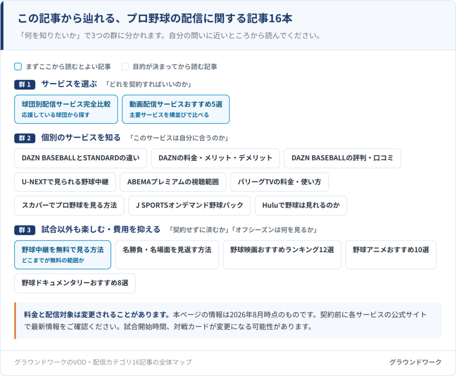Open DAZN BASEBALLの評判・口コミ article
Screen dimensions: 456x376
coord(342,158)
